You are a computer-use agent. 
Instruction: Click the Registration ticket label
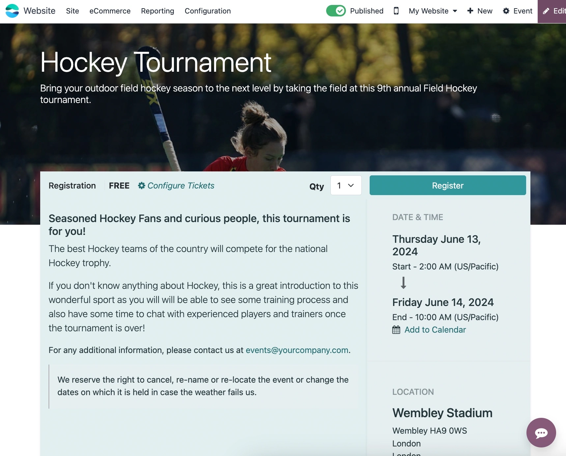(x=72, y=186)
